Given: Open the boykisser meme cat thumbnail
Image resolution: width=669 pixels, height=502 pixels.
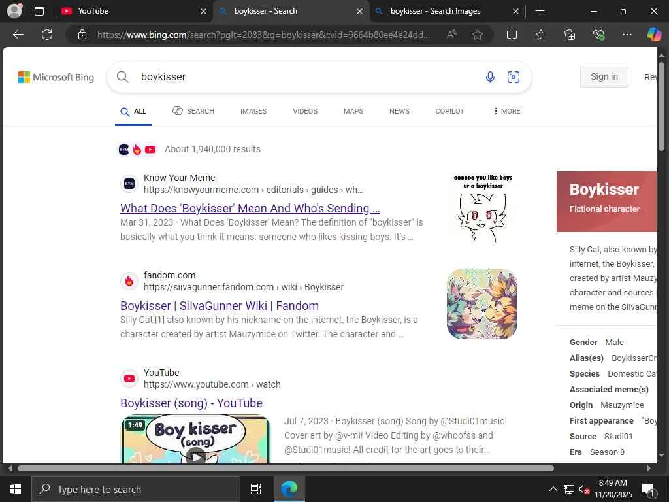Looking at the screenshot, I should 482,207.
